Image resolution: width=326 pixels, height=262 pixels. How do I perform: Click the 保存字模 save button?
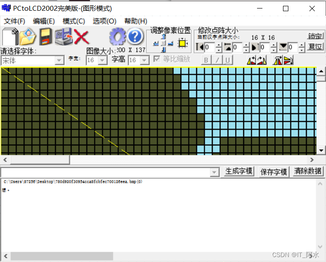pyautogui.click(x=274, y=172)
